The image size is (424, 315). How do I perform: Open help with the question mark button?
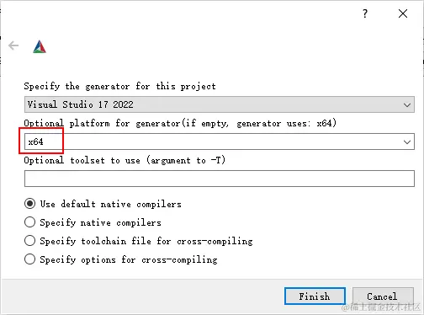pyautogui.click(x=365, y=13)
